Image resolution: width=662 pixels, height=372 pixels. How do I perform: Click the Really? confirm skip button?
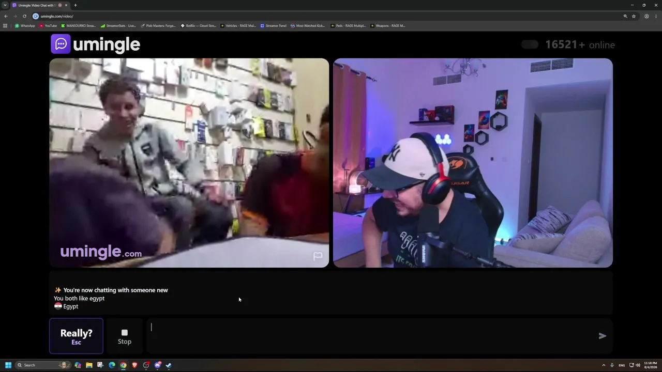[x=76, y=336]
